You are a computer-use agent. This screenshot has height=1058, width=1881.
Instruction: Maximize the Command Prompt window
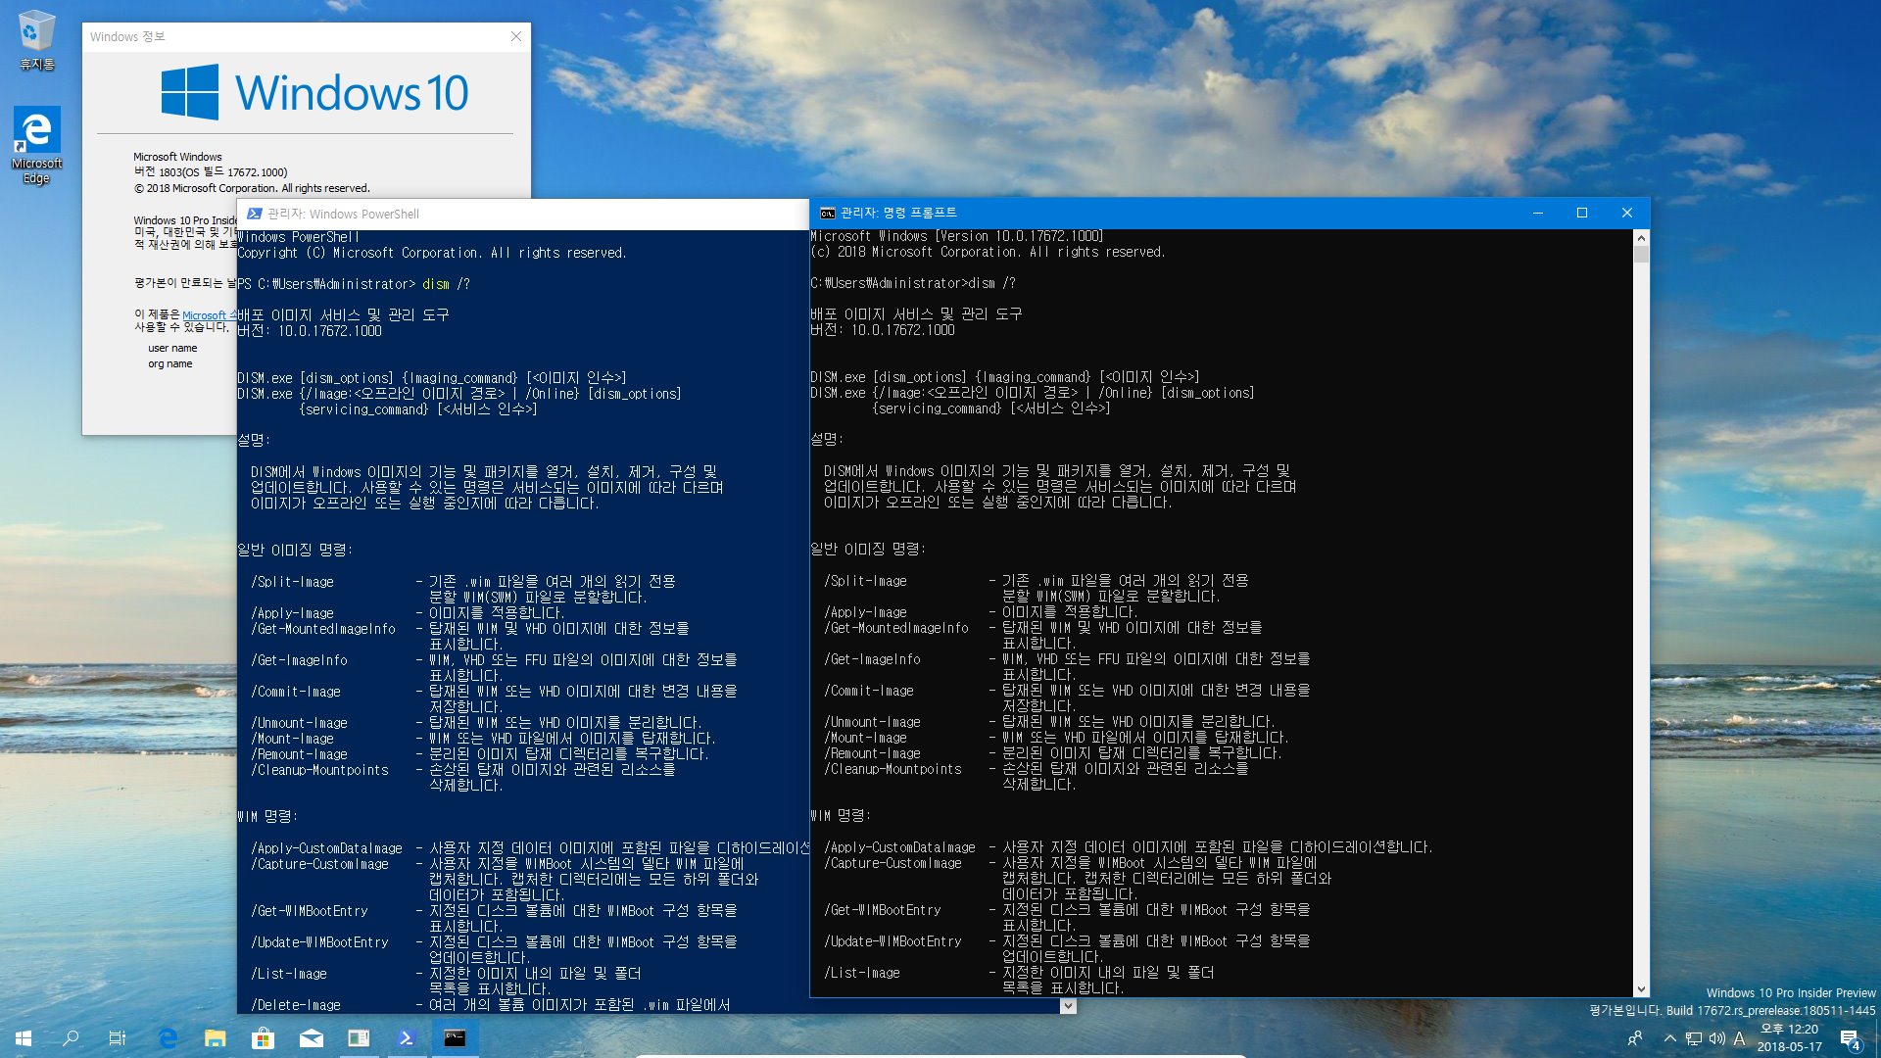tap(1582, 213)
